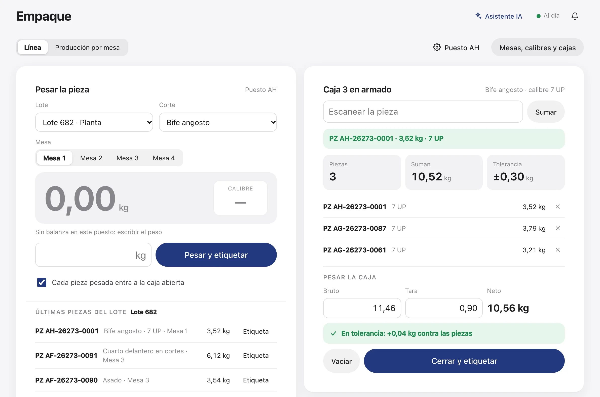Viewport: 600px width, 397px height.
Task: Reprint Etiqueta for PZ AH-26273-0001
Action: pyautogui.click(x=256, y=331)
